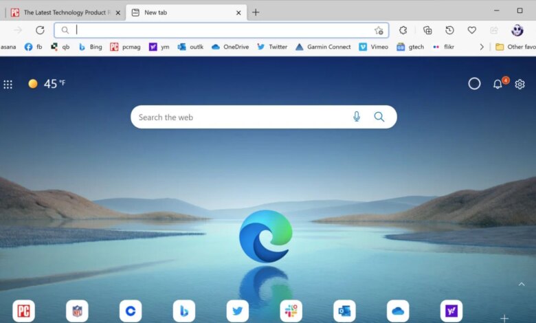
Task: Focus the browser address bar
Action: point(221,30)
